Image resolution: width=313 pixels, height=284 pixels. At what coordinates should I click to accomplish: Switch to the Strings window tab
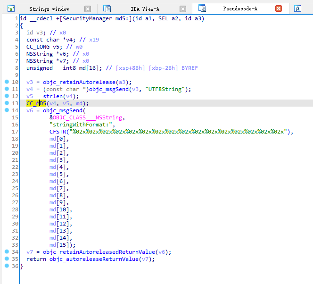(x=49, y=9)
